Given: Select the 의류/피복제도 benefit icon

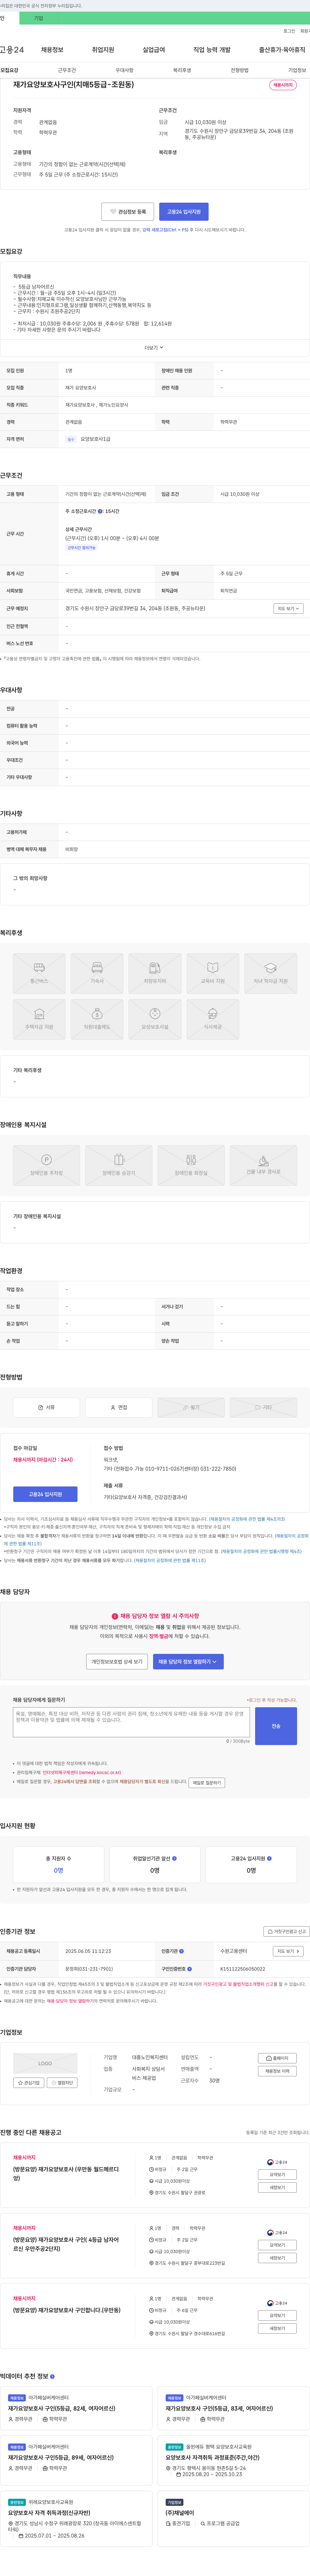Looking at the screenshot, I should click(97, 1019).
